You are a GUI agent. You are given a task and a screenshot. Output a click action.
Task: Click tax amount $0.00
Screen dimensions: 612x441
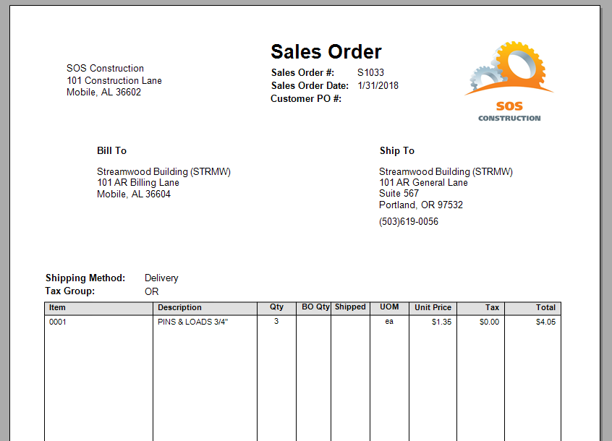pyautogui.click(x=490, y=322)
